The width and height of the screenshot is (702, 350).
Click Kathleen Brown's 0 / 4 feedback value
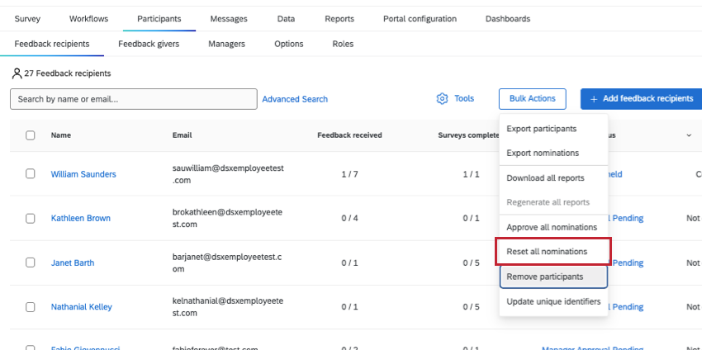(349, 219)
